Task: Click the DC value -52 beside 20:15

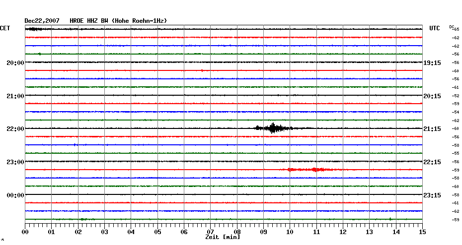Action: (456, 96)
